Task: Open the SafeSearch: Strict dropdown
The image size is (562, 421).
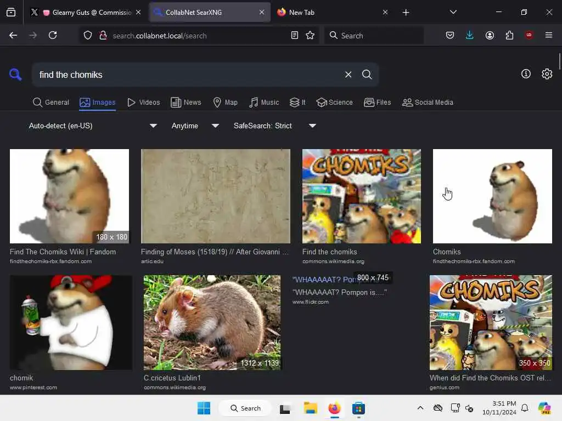Action: tap(274, 126)
